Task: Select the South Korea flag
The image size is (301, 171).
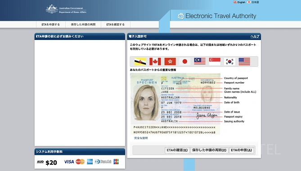Action: click(229, 61)
